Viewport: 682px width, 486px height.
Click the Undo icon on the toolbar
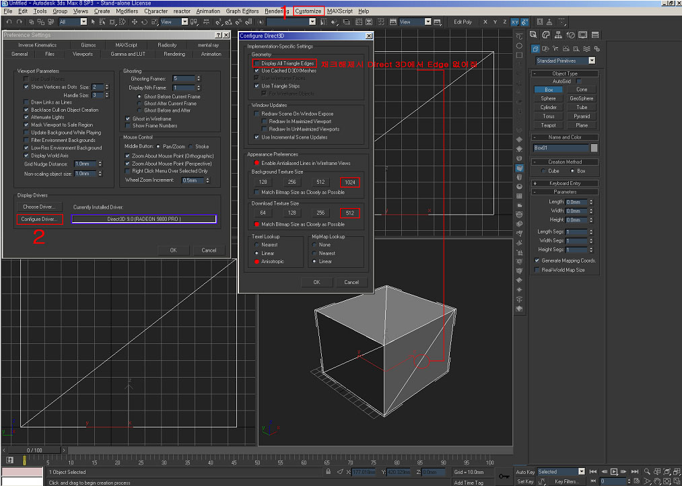click(9, 22)
